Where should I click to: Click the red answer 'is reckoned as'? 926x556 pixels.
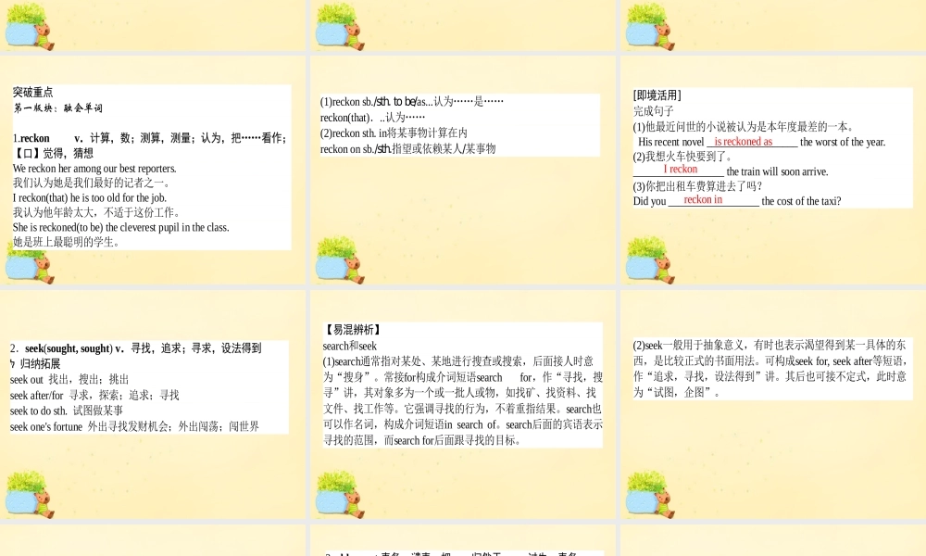coord(744,142)
